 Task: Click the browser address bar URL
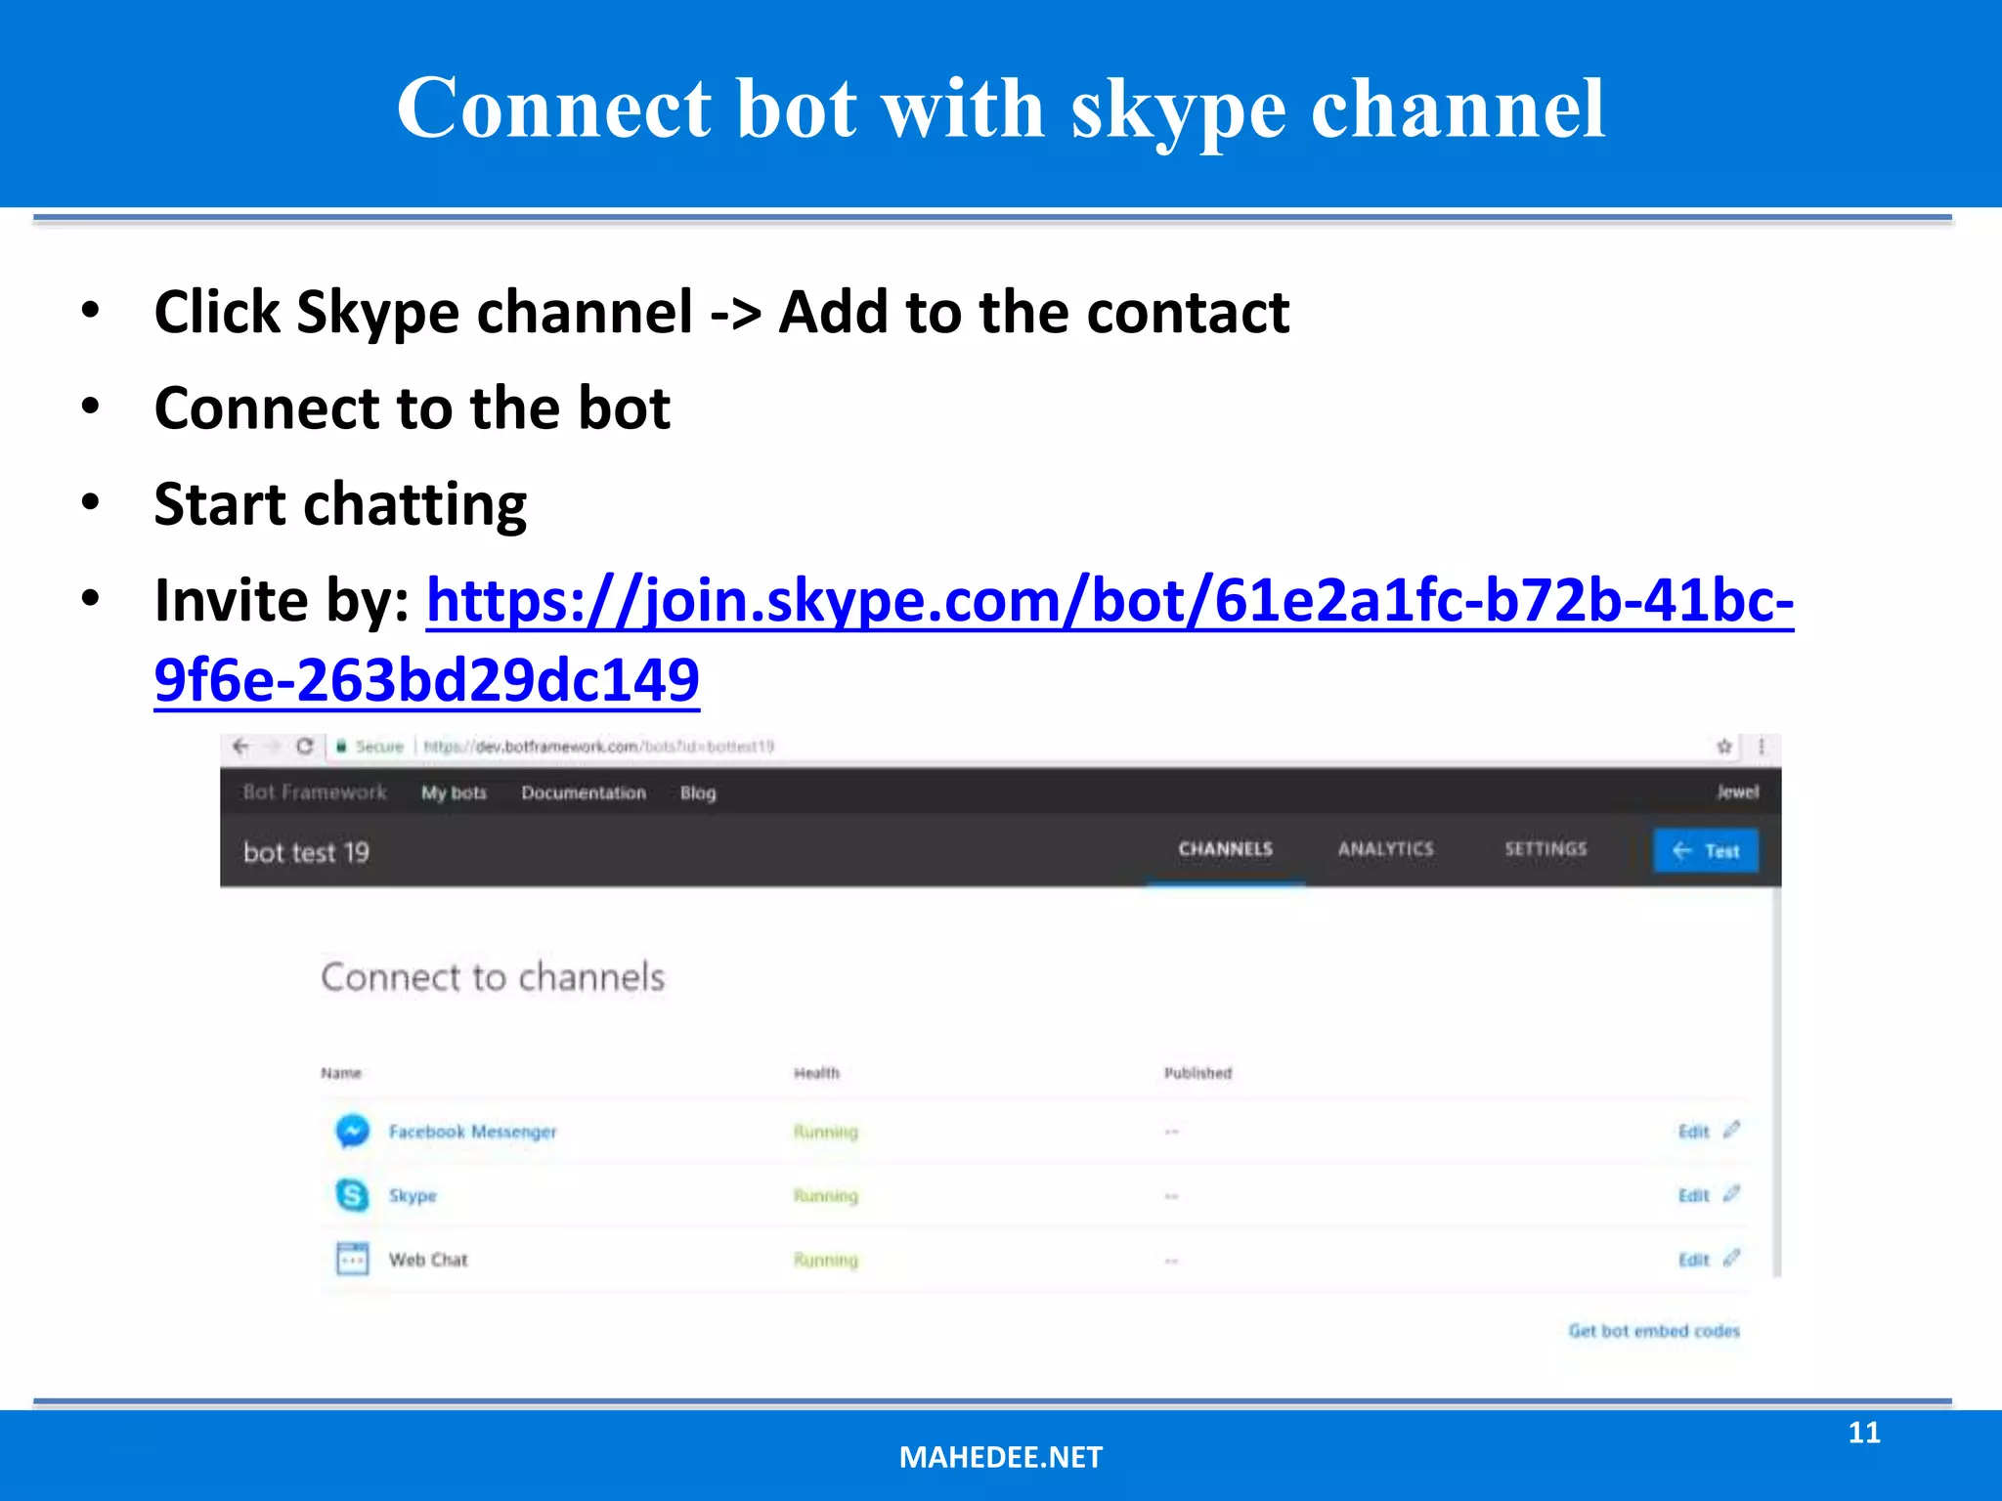(x=598, y=747)
